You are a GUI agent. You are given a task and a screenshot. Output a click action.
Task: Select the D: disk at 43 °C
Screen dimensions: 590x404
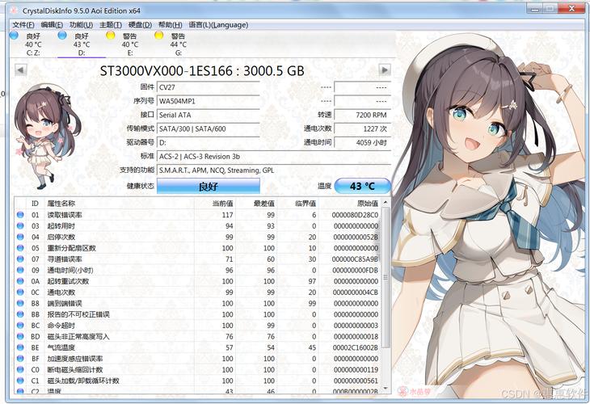tap(82, 44)
